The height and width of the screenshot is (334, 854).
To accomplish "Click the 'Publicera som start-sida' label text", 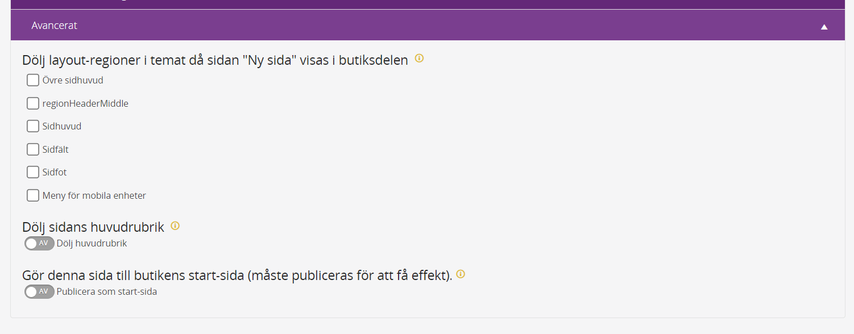I will [x=107, y=291].
